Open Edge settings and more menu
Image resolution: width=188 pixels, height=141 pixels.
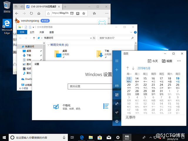[107, 13]
